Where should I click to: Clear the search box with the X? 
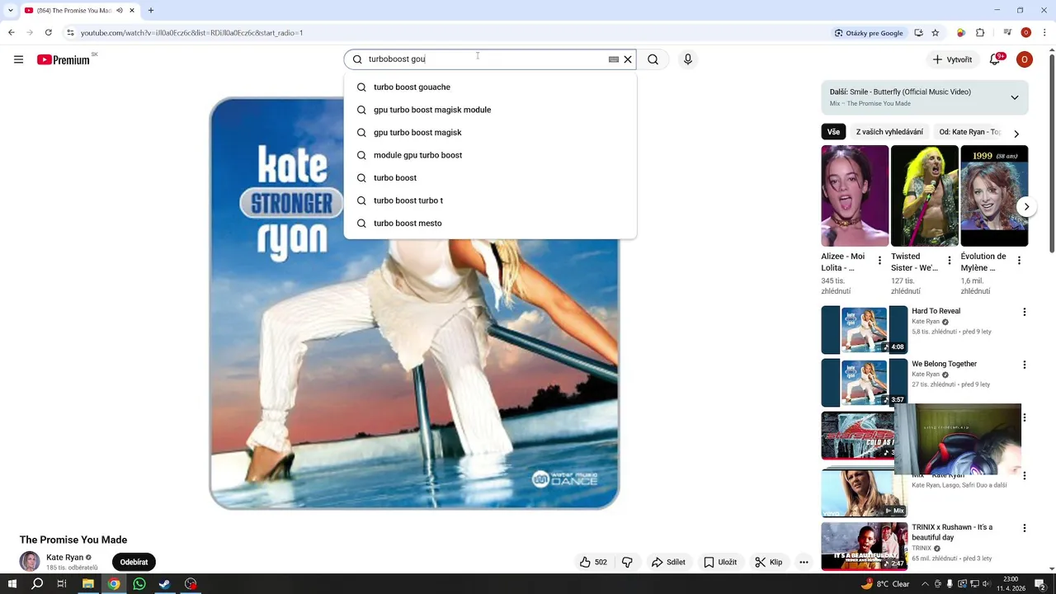point(628,59)
